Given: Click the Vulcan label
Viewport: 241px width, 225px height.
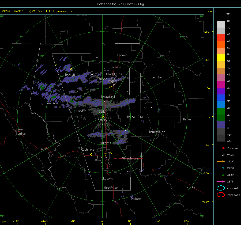Looking at the screenshot, I should (136, 199).
